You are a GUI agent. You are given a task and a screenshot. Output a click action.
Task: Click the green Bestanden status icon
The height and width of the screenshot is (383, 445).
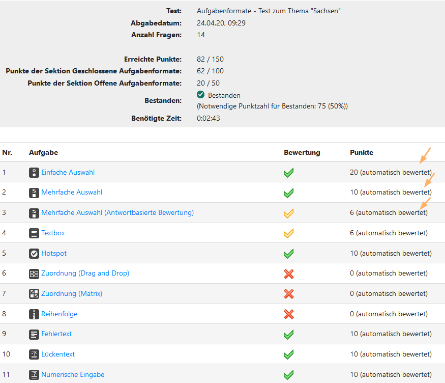[x=201, y=95]
